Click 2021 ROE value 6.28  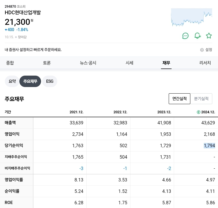(x=79, y=203)
